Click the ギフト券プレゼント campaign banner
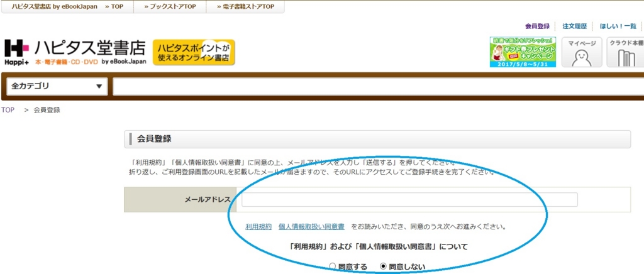 coord(523,52)
